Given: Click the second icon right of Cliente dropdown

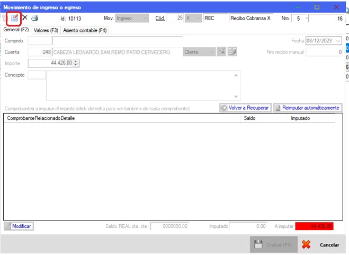Looking at the screenshot, I should [232, 52].
